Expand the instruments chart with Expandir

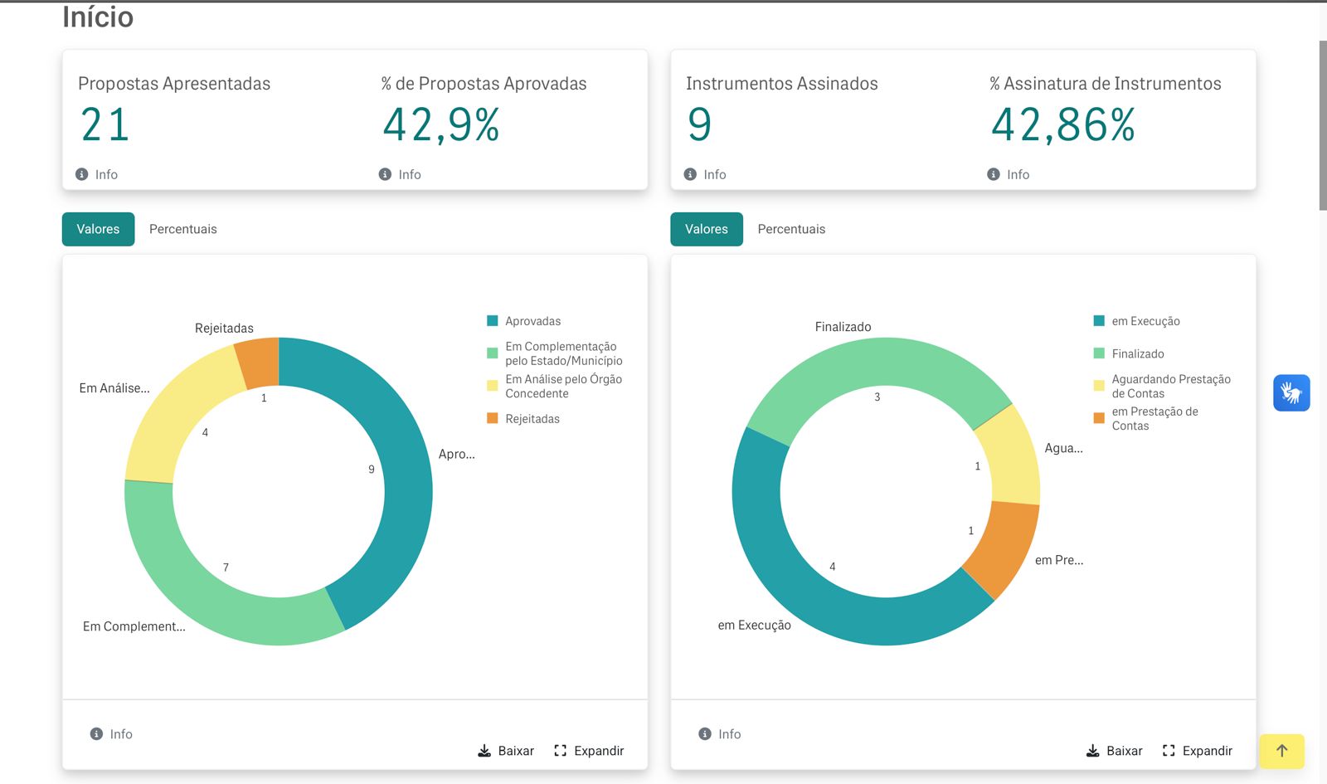pos(1198,751)
